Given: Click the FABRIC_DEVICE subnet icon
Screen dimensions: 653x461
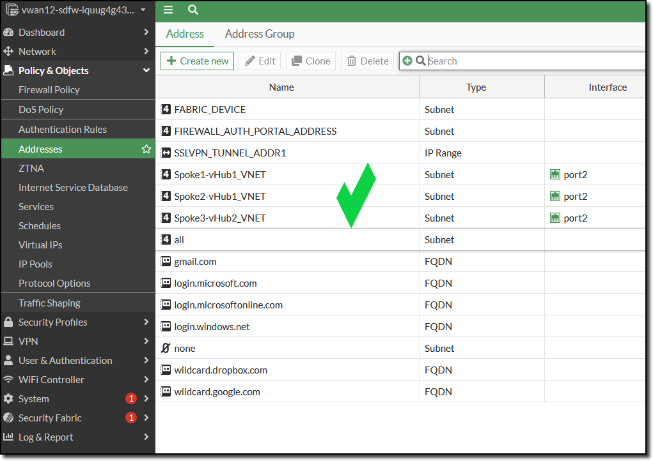Looking at the screenshot, I should (x=166, y=109).
